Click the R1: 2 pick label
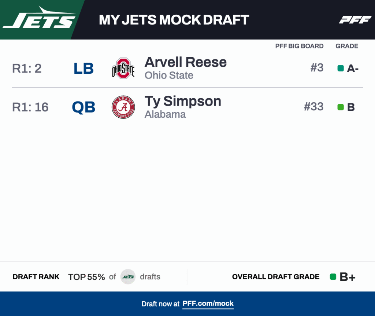The height and width of the screenshot is (316, 375). (27, 69)
